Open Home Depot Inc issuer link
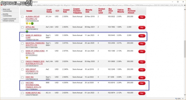This screenshot has height=100, width=186. [x=33, y=93]
